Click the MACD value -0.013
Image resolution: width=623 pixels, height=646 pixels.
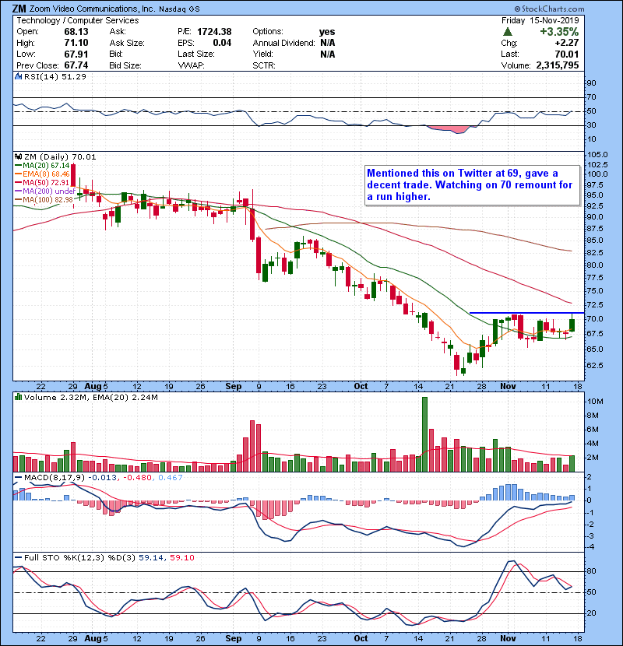(103, 478)
